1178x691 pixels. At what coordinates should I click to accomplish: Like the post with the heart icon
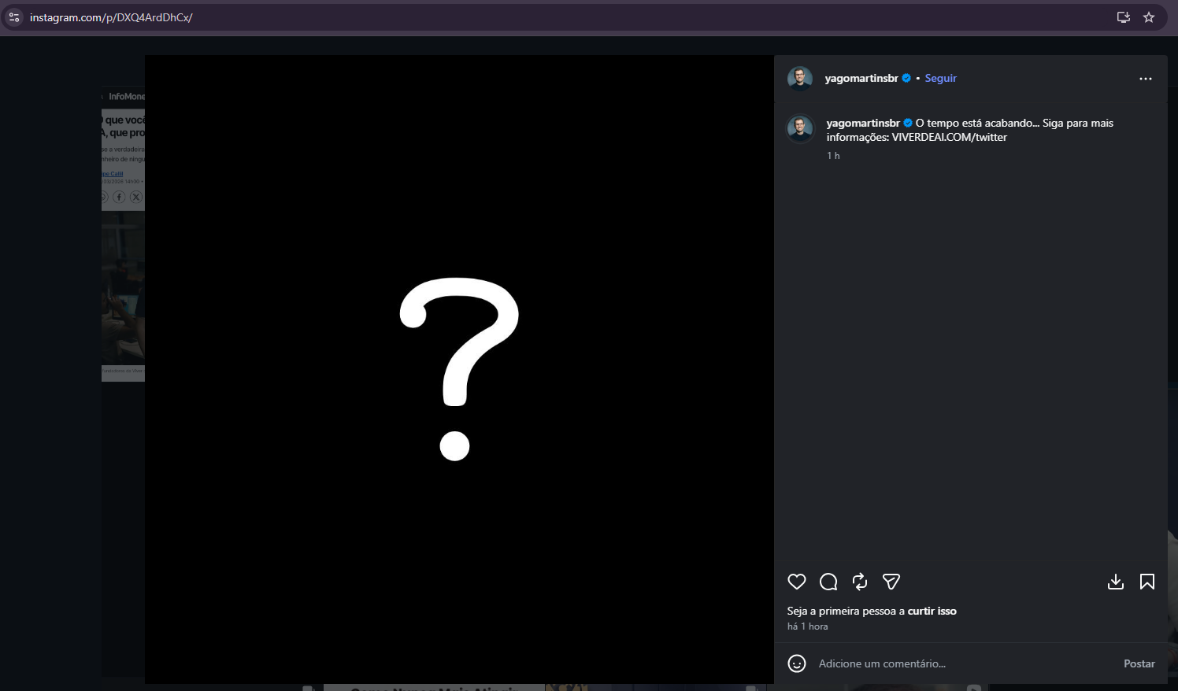coord(796,582)
